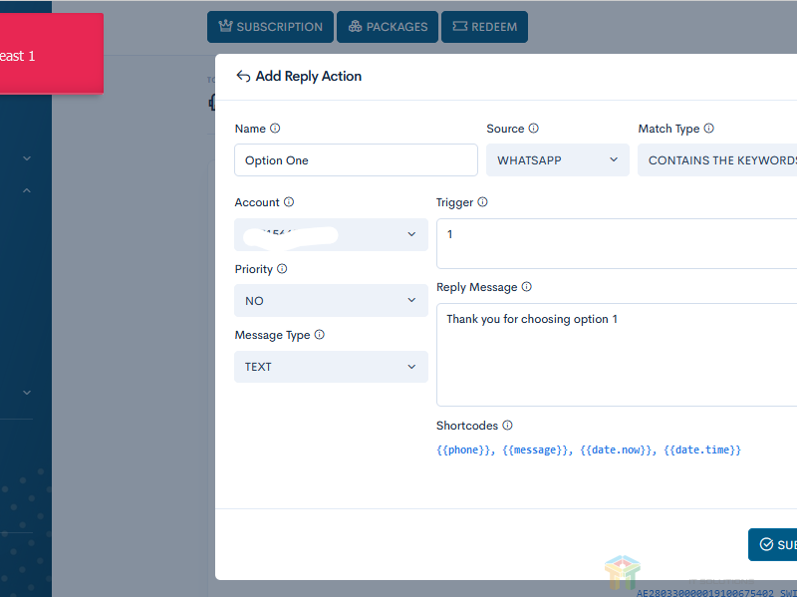Click the info icon next to Name
The width and height of the screenshot is (797, 597).
(276, 129)
